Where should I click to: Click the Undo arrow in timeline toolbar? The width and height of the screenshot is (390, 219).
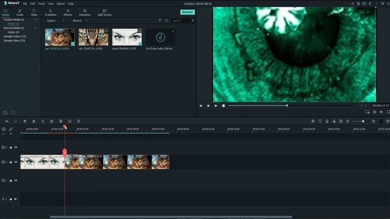[7, 121]
